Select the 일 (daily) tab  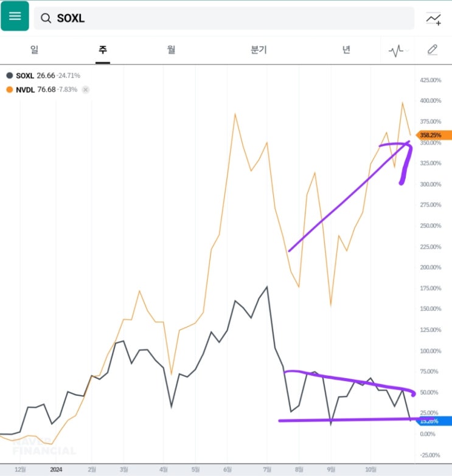pos(34,50)
